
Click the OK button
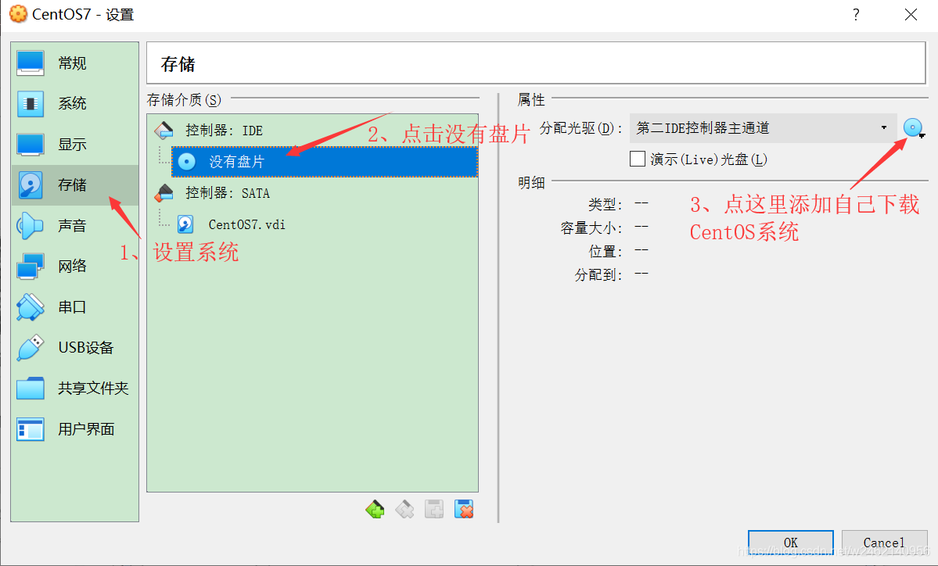pos(790,542)
